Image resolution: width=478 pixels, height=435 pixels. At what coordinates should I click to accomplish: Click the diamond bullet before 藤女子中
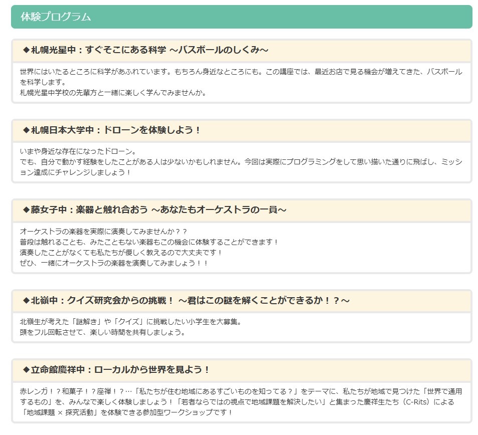point(26,210)
